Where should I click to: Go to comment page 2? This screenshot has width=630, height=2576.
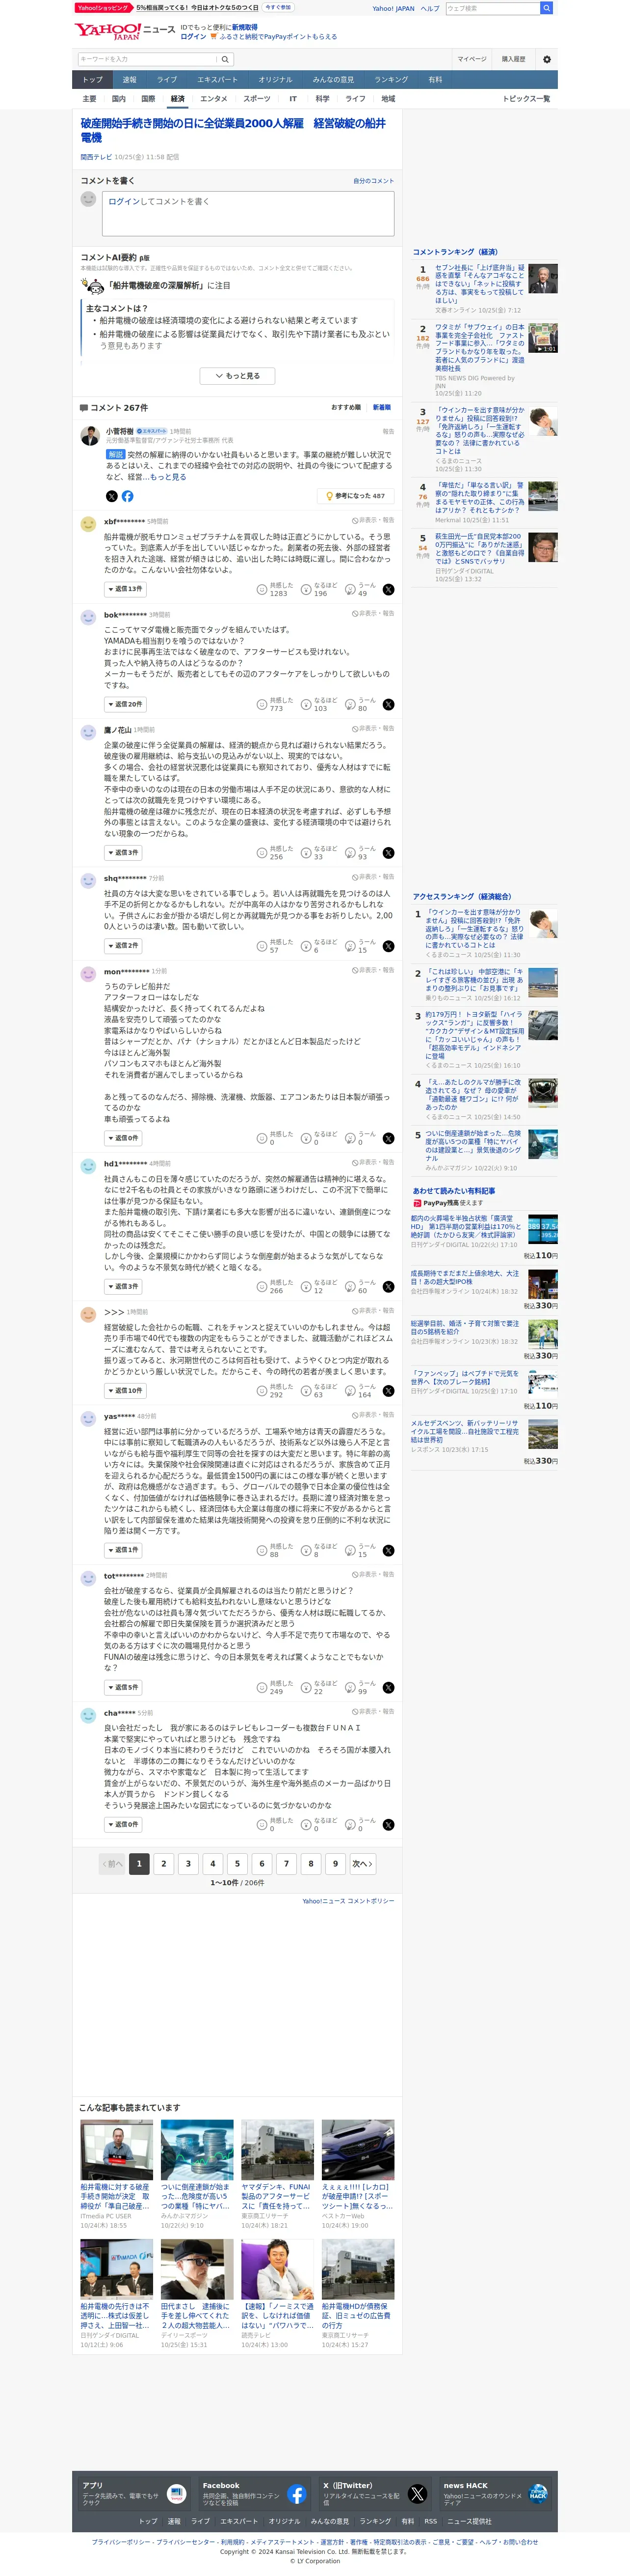(164, 1863)
